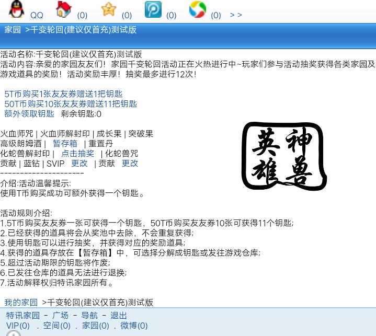
Task: Click the colorful pinwheel icon
Action: 197,9
